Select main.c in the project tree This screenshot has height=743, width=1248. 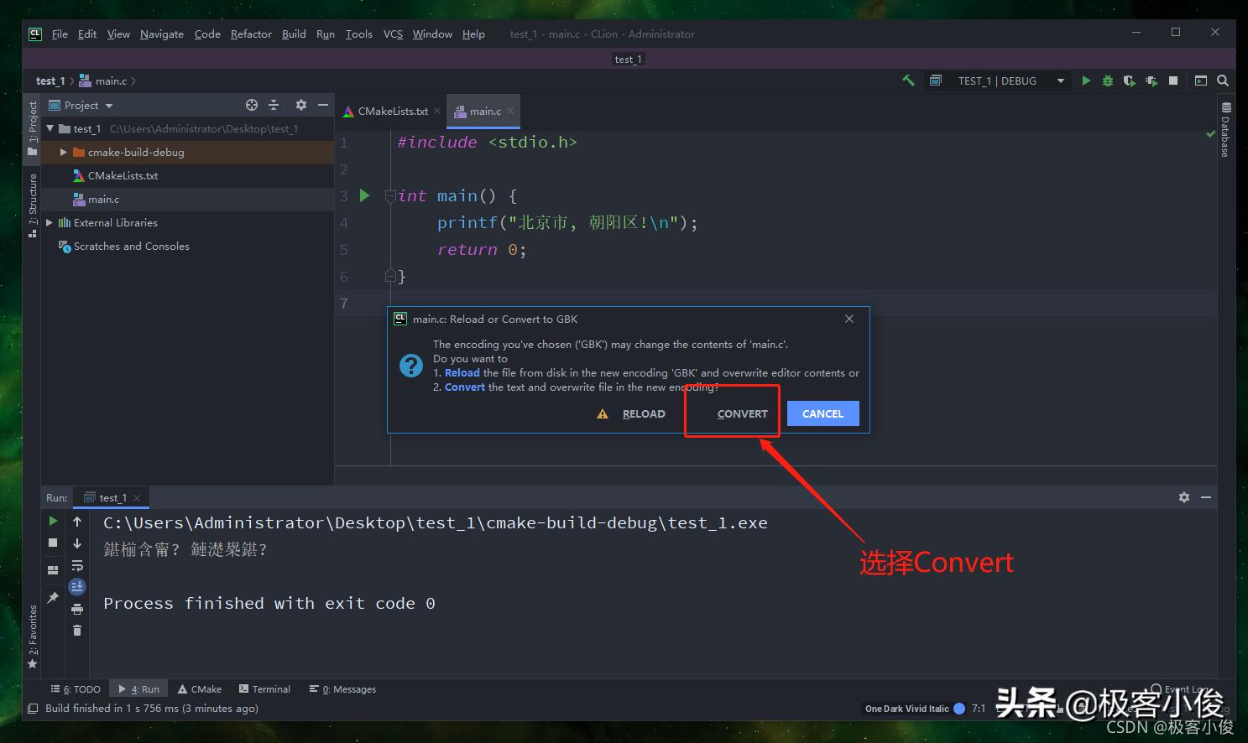pos(103,200)
